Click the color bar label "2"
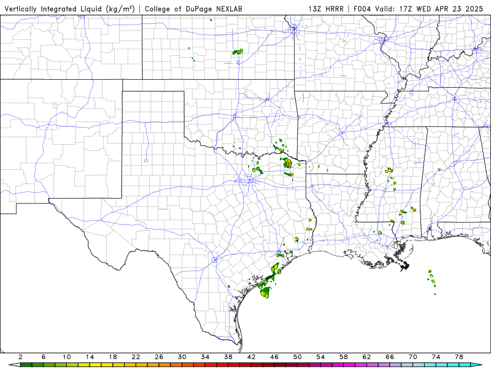Screen dimensions: 491x368 (x=20, y=357)
